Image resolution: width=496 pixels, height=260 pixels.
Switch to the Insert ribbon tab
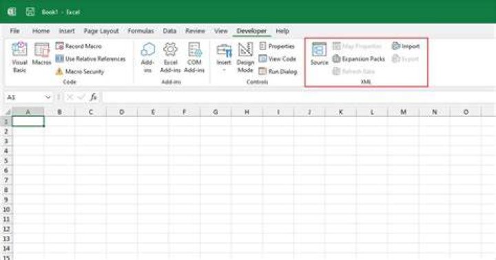67,31
